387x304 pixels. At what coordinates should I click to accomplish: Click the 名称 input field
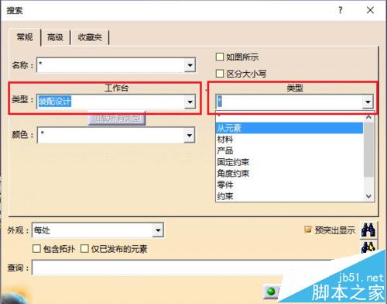click(111, 65)
